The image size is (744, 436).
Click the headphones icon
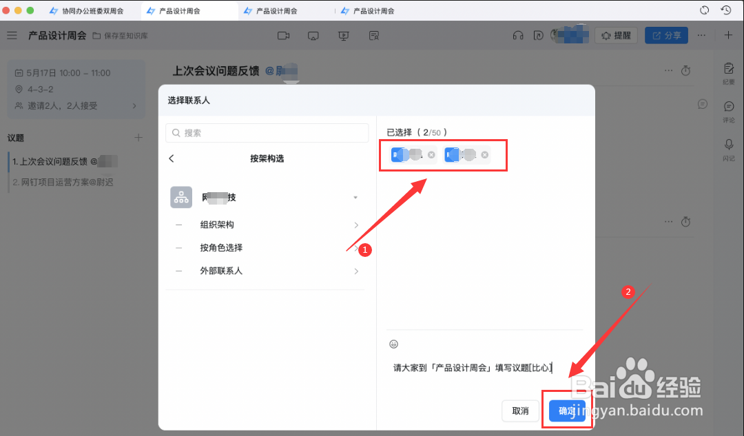[518, 36]
